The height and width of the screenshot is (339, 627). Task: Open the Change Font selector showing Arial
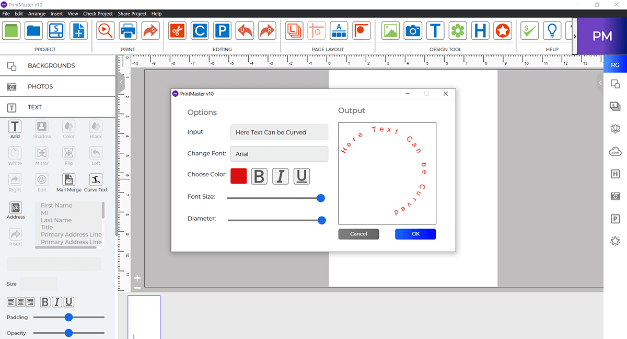pos(279,154)
